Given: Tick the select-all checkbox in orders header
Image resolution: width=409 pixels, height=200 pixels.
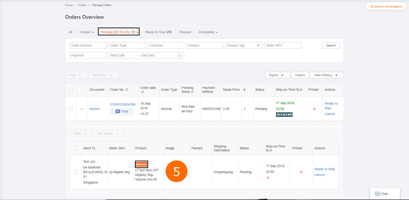Looking at the screenshot, I should coord(71,90).
